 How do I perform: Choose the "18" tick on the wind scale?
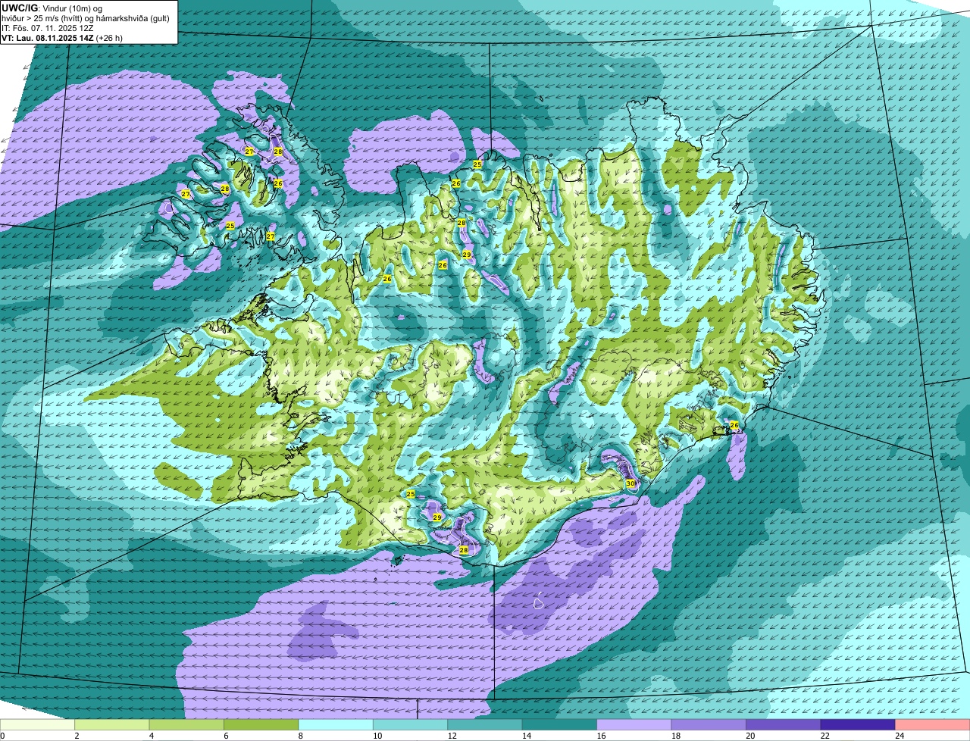coord(675,736)
